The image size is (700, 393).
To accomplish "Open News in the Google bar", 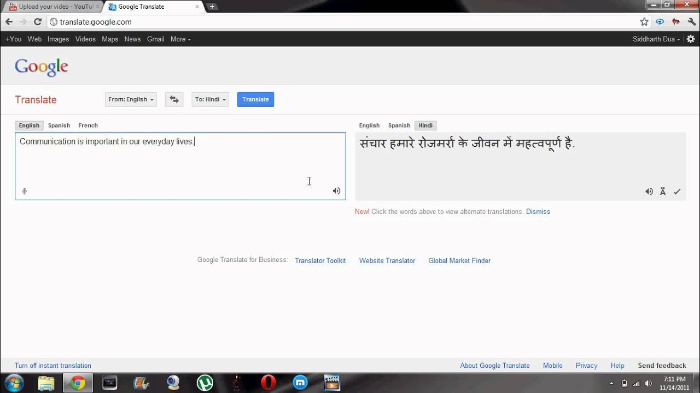I will coord(132,39).
